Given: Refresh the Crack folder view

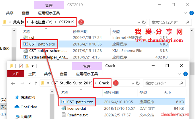Looking at the screenshot, I should click(x=138, y=83).
